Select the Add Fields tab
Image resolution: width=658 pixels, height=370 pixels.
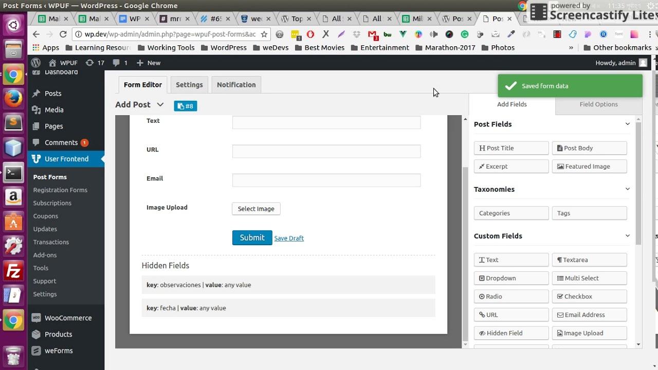[512, 104]
